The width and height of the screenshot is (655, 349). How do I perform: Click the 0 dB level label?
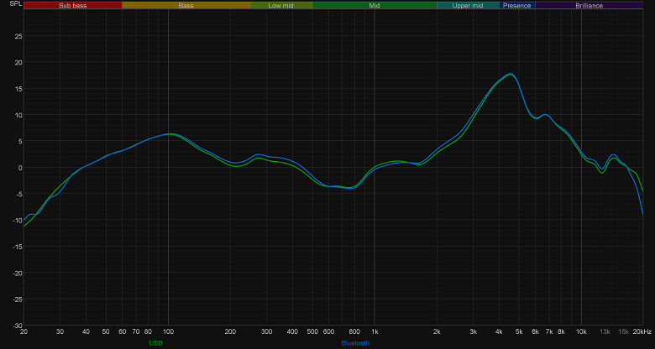click(20, 168)
